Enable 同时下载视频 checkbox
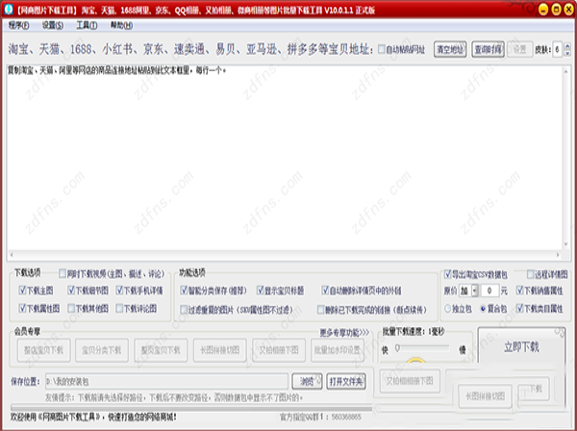This screenshot has height=431, width=577. (63, 273)
